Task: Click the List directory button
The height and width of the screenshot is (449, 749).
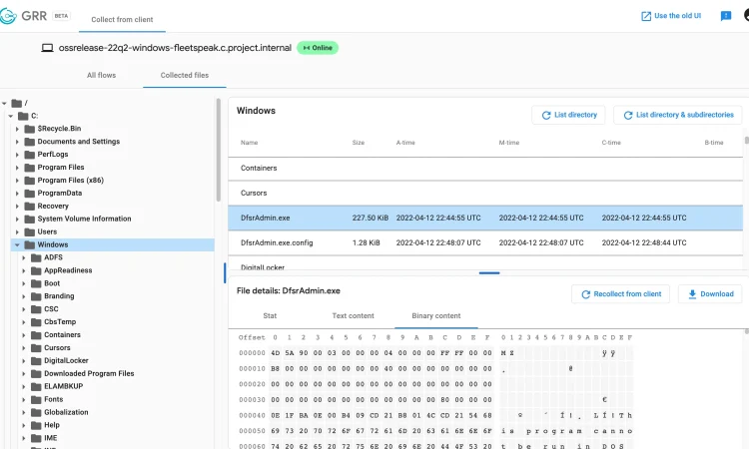Action: (x=568, y=115)
